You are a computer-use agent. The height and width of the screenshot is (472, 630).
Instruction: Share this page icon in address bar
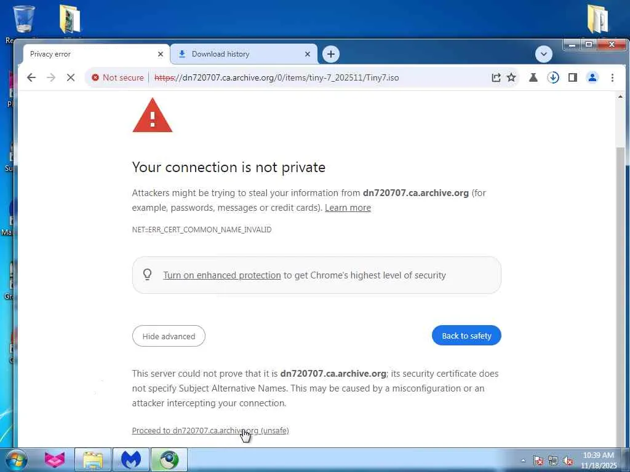tap(496, 77)
